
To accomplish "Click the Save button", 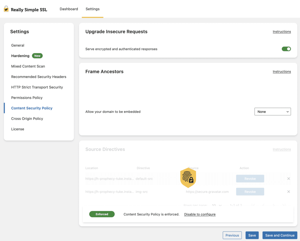I will [x=252, y=235].
